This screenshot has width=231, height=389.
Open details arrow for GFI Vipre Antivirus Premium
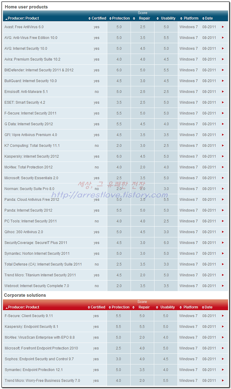click(223, 135)
